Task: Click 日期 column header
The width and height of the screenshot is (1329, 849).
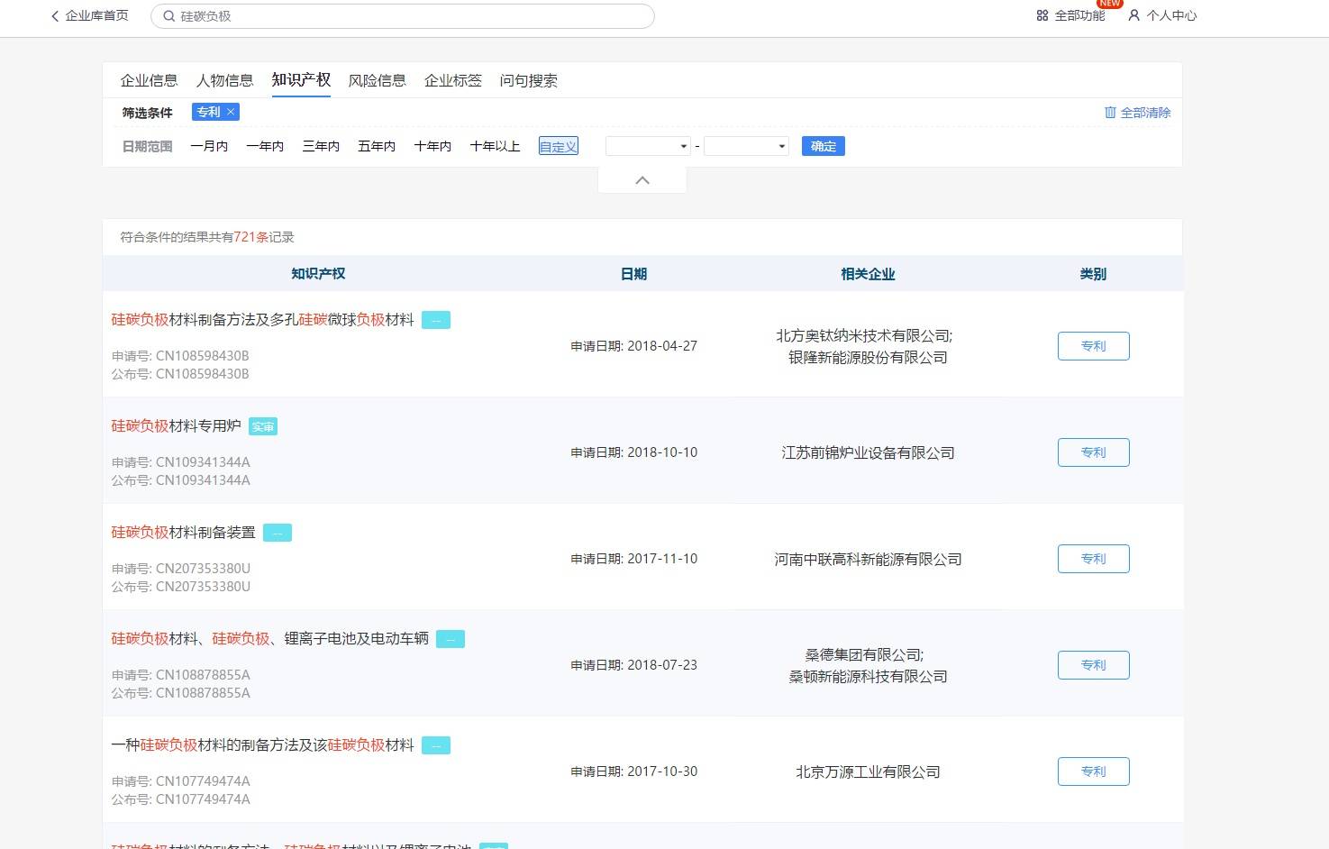Action: coord(633,273)
